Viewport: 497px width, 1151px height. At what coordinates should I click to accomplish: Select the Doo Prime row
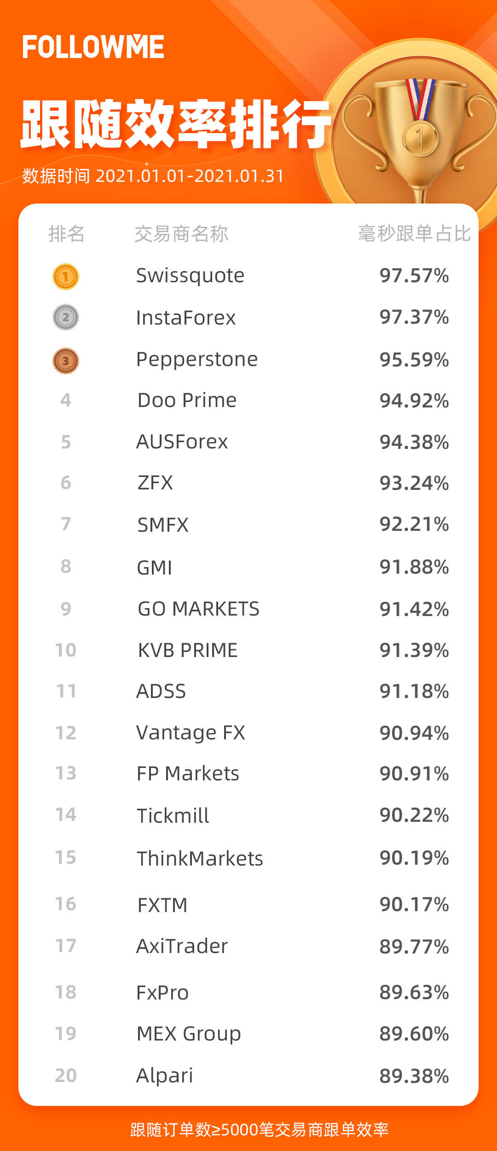pos(248,401)
